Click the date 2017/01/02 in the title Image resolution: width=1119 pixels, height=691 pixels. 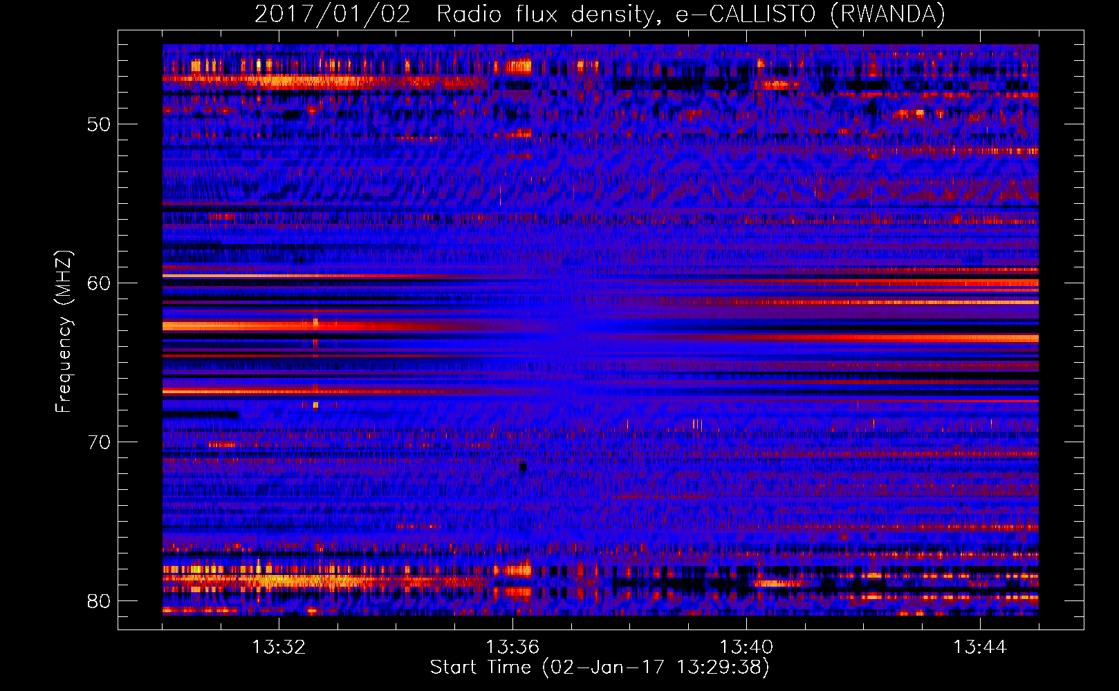pos(333,14)
